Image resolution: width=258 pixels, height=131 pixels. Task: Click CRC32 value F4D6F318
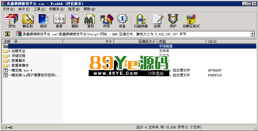click(x=215, y=75)
